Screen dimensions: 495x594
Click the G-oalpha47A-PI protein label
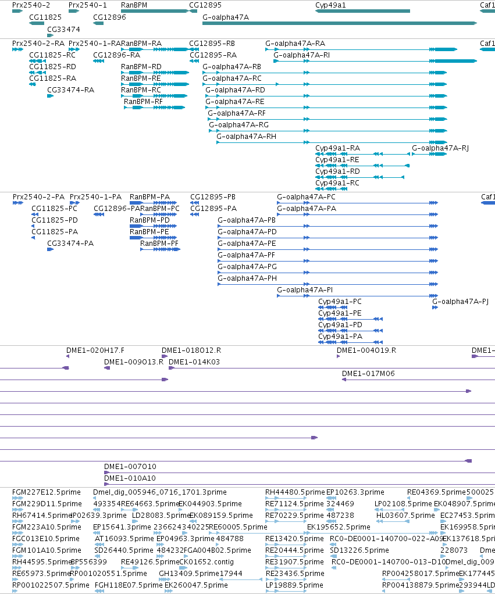305,290
